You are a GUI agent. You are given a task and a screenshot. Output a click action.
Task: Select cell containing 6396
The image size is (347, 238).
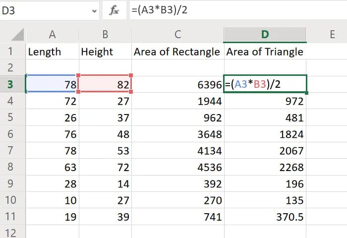coord(177,85)
